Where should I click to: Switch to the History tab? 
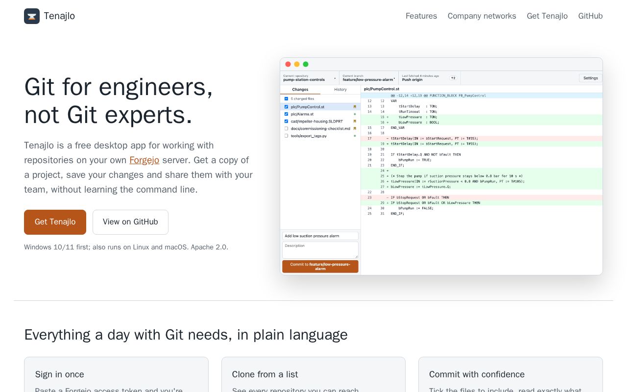[340, 90]
